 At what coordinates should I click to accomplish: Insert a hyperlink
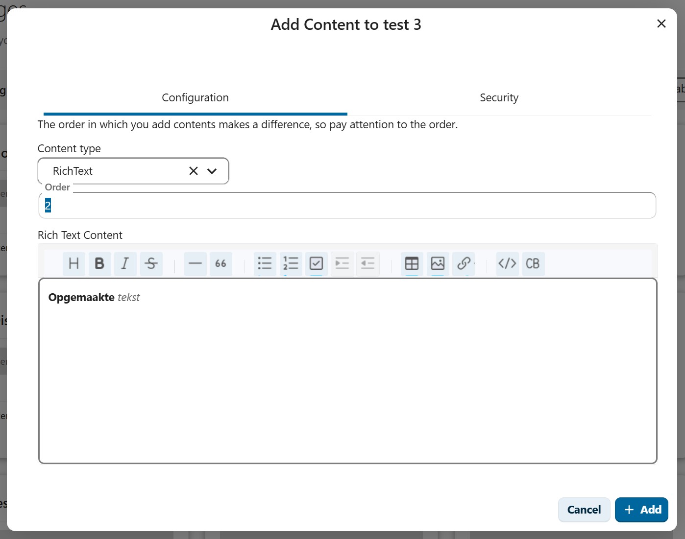click(x=464, y=264)
